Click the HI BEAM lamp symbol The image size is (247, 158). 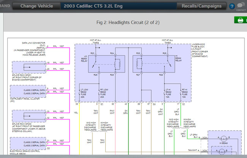coord(223,139)
